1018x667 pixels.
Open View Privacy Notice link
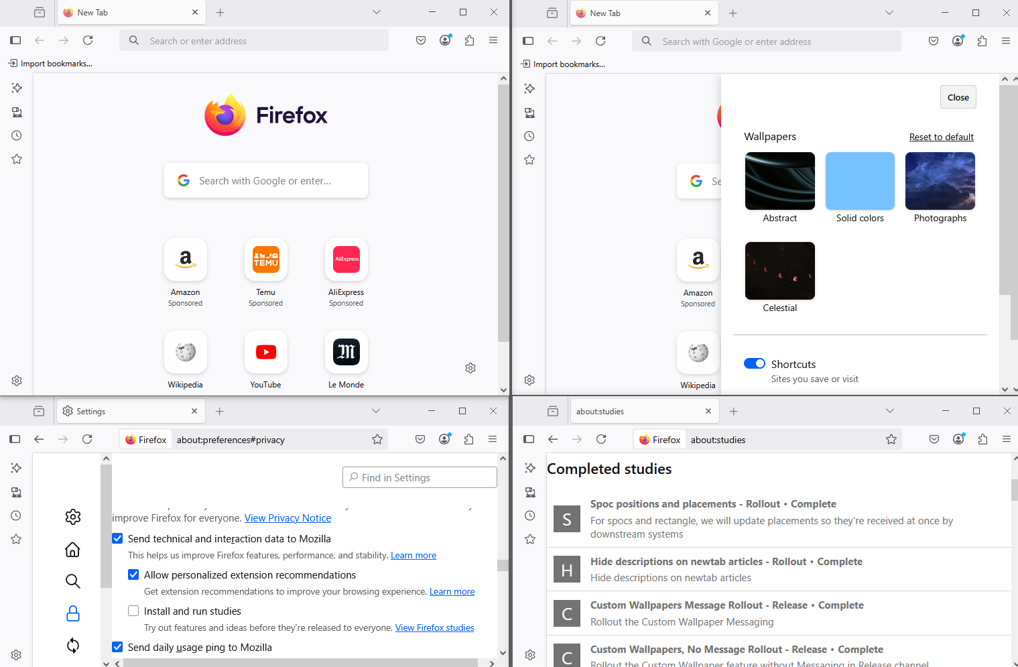coord(288,518)
